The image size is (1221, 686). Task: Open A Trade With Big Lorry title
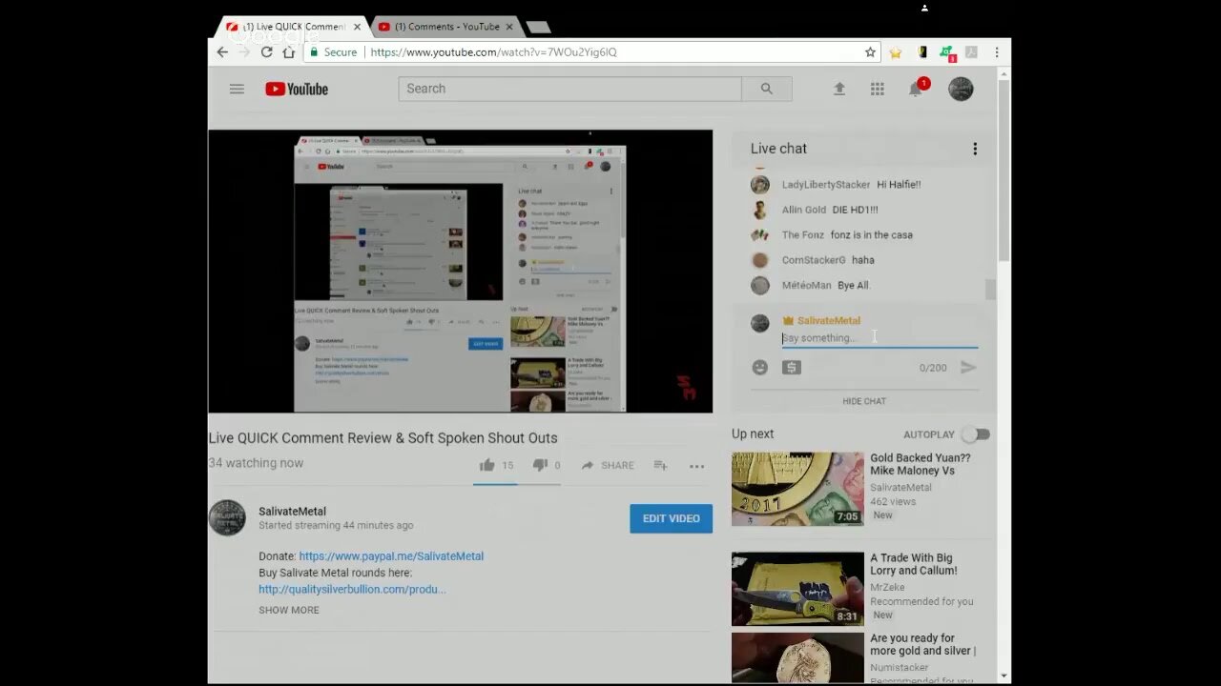914,564
